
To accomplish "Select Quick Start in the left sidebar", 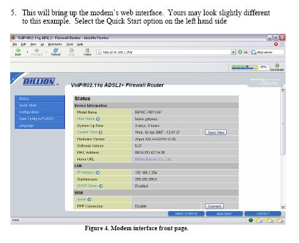I will click(40, 105).
